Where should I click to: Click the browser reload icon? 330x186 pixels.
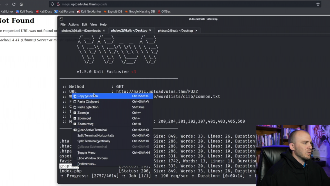click(14, 4)
